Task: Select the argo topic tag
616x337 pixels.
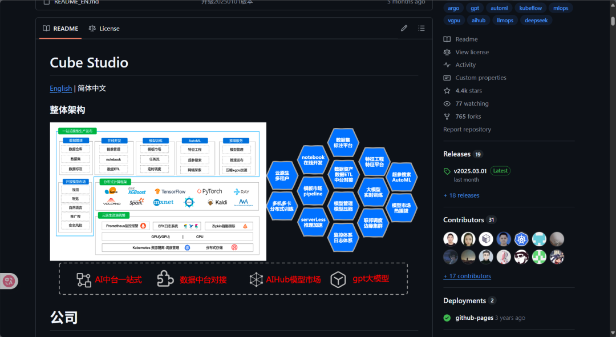Action: (453, 8)
